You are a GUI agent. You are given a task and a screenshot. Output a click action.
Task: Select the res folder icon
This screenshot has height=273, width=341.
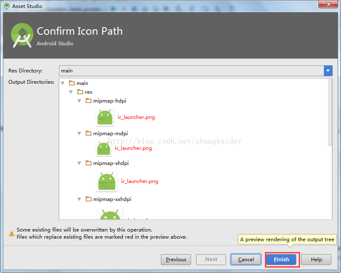pos(80,92)
